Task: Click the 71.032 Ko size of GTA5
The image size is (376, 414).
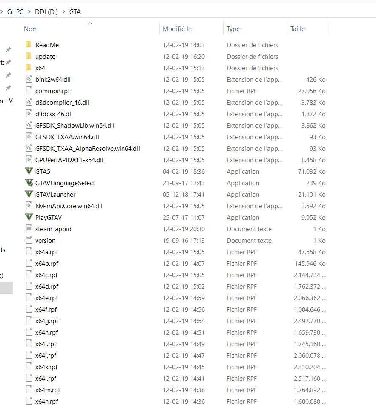Action: coord(312,172)
